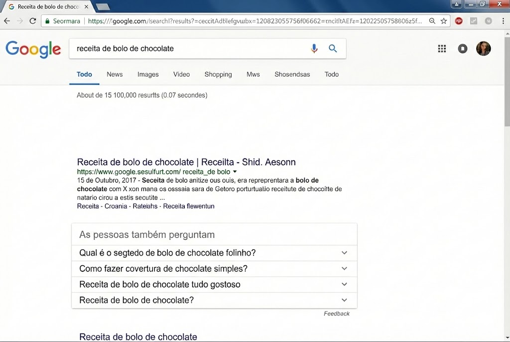Click the voice search microphone icon
This screenshot has width=510, height=342.
314,48
